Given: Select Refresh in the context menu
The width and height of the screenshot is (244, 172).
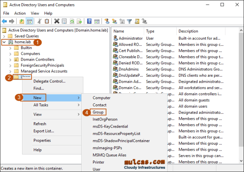Looking at the screenshot, I should (52, 124).
